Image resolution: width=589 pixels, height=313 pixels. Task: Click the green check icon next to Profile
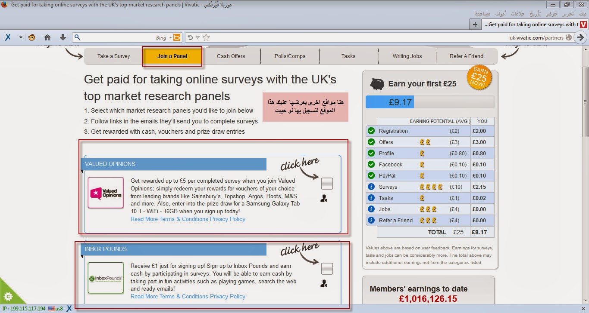(x=371, y=153)
